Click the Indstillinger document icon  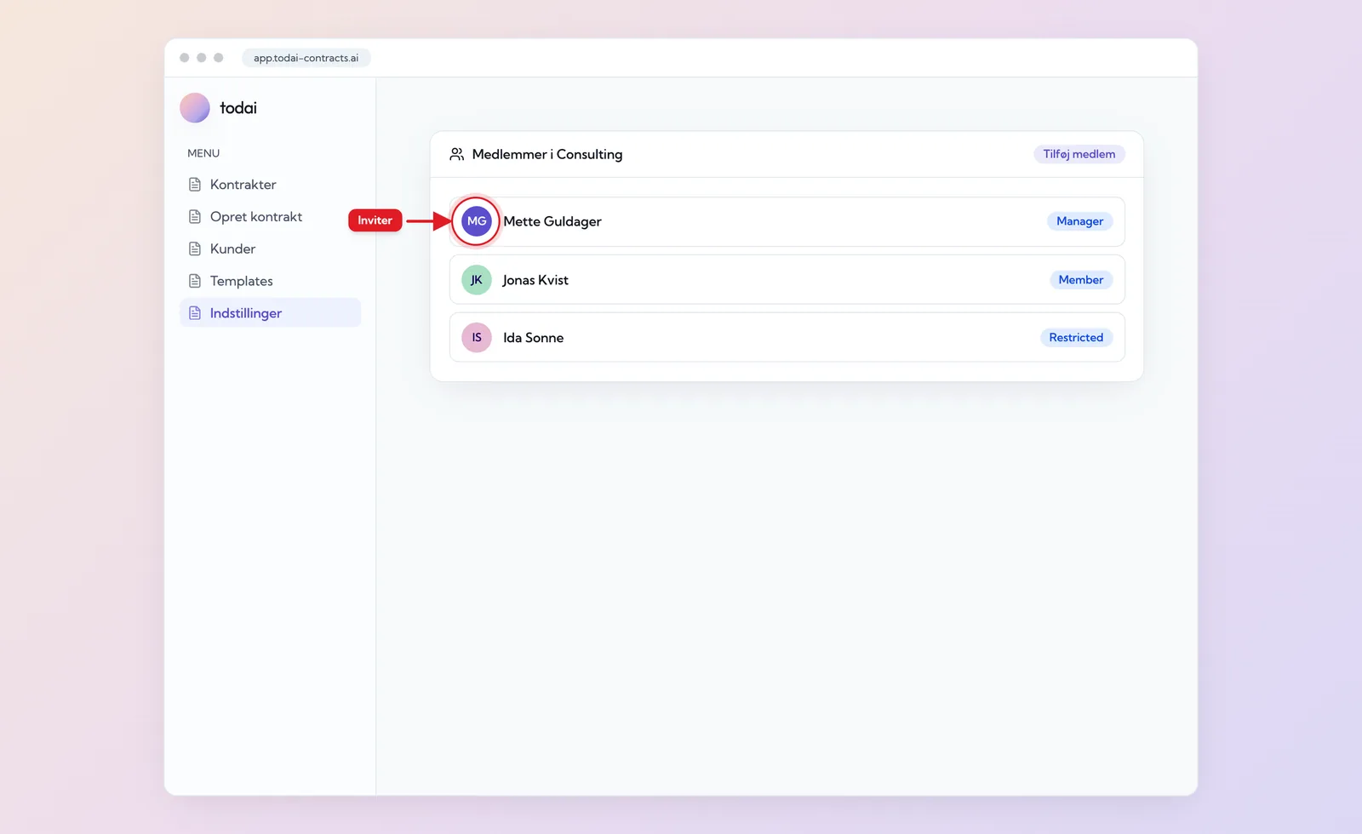(x=195, y=313)
